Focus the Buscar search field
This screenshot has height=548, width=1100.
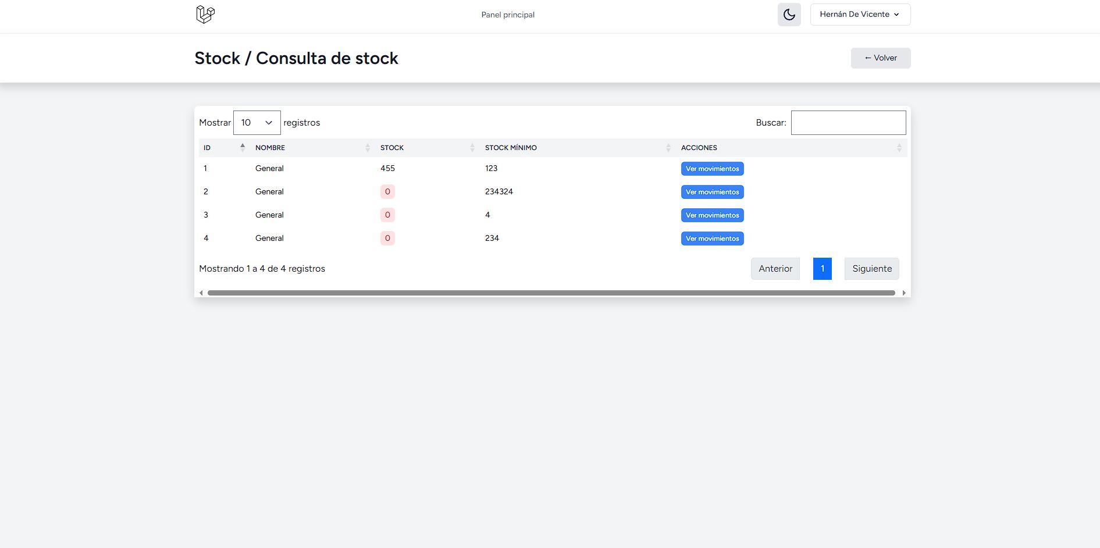click(x=848, y=123)
